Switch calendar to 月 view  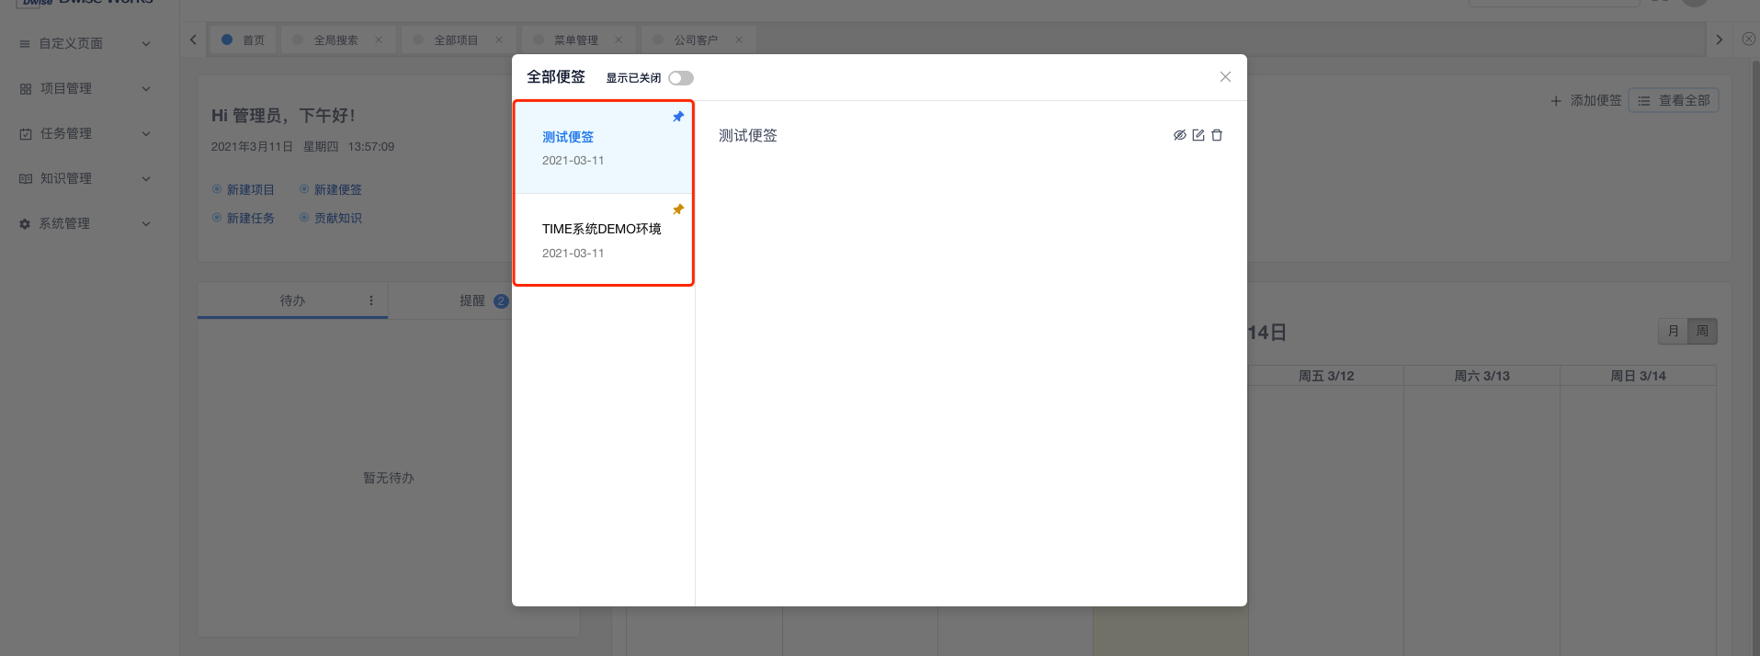point(1674,332)
